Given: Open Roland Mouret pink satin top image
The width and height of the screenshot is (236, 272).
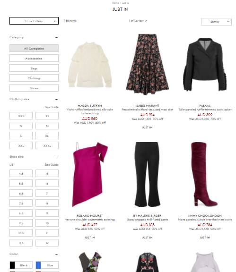Looking at the screenshot, I should point(90,174).
